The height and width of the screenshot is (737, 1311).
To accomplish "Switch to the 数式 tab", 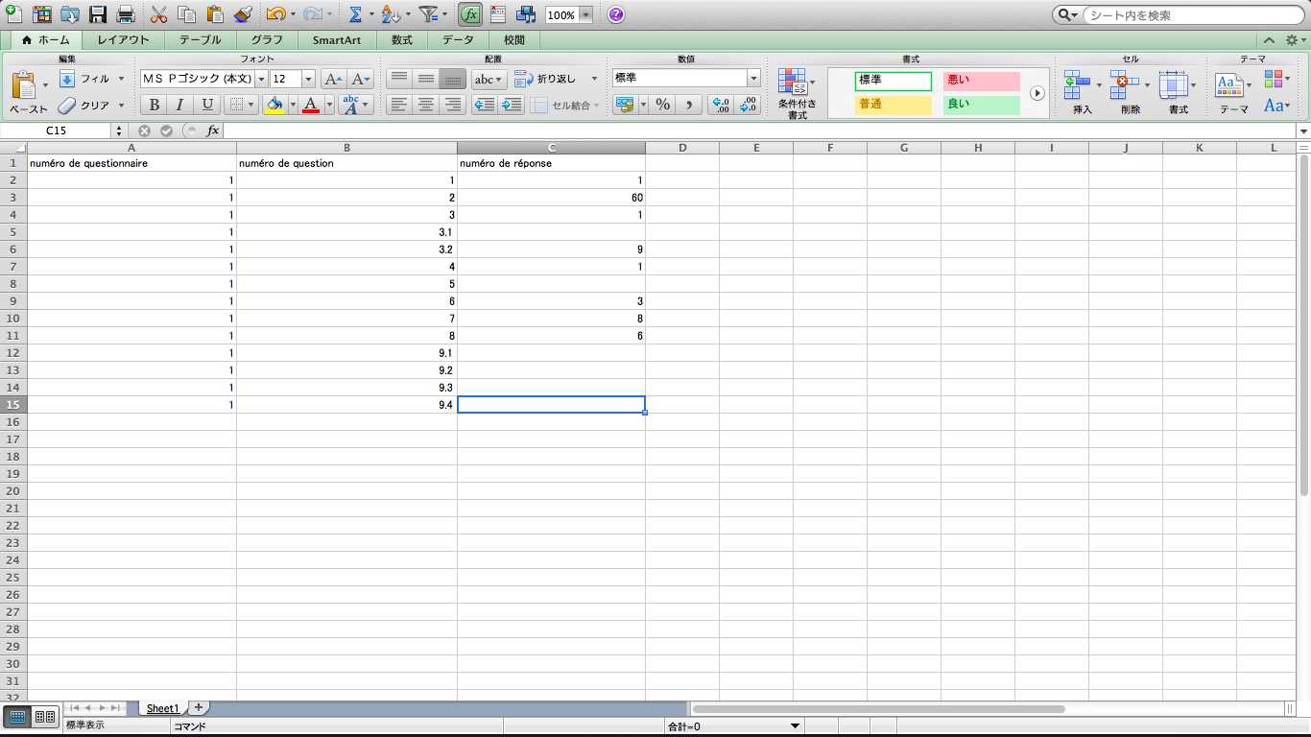I will [x=402, y=40].
